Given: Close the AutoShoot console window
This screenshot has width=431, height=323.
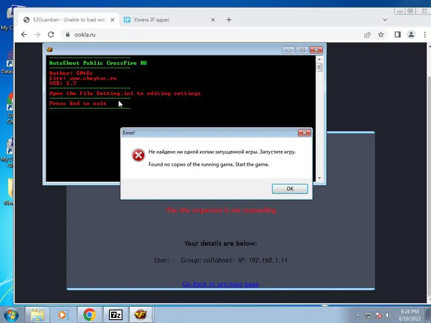Looking at the screenshot, I should 316,50.
